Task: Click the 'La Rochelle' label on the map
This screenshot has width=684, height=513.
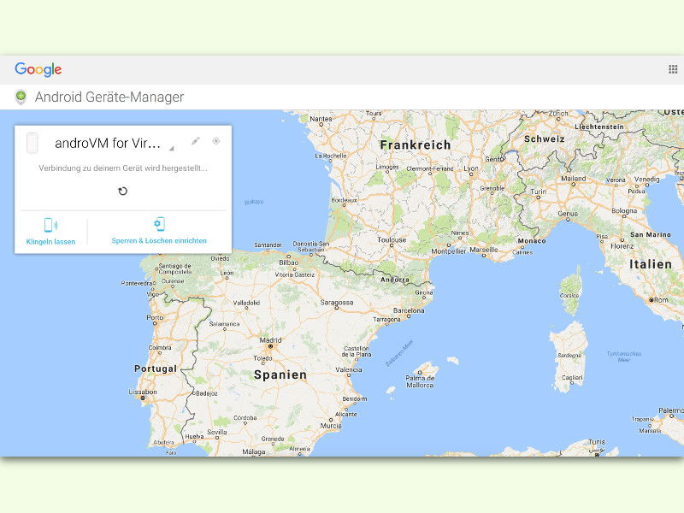Action: tap(331, 156)
